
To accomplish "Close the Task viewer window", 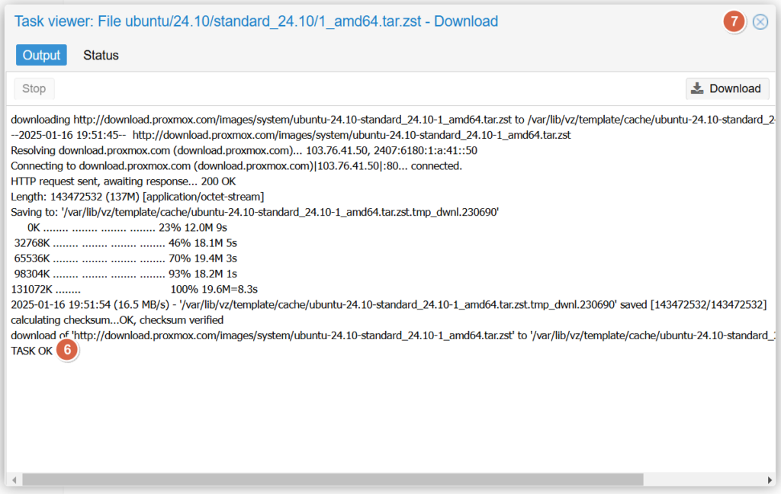I will coord(760,22).
